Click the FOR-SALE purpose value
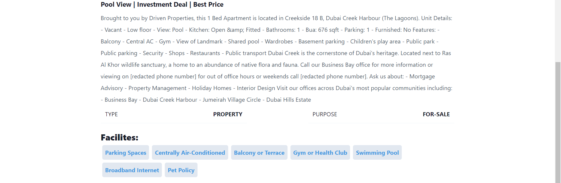 tap(436, 114)
